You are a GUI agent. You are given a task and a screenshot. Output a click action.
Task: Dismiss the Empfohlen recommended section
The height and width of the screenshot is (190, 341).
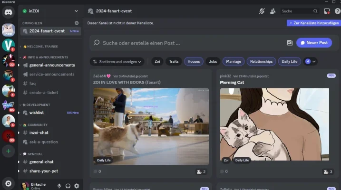tap(77, 23)
